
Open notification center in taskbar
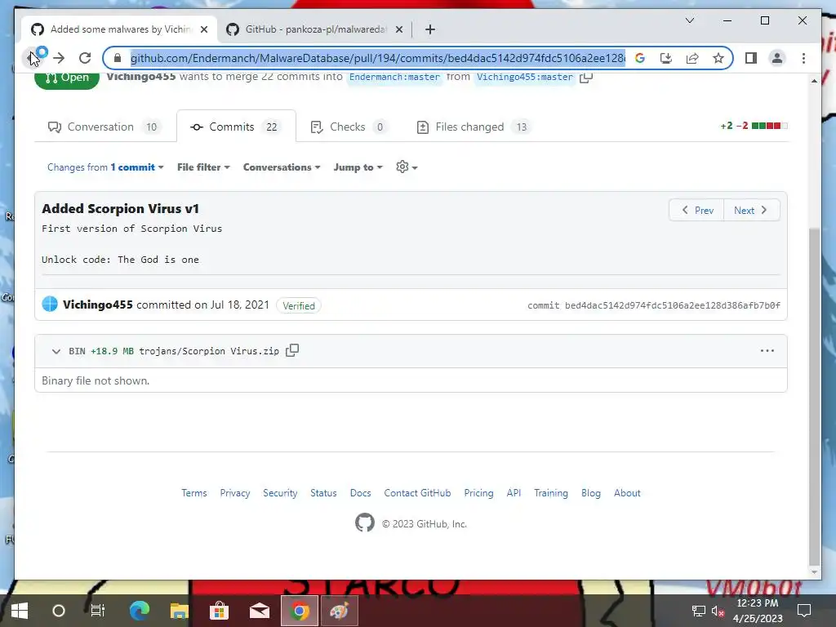coord(804,611)
